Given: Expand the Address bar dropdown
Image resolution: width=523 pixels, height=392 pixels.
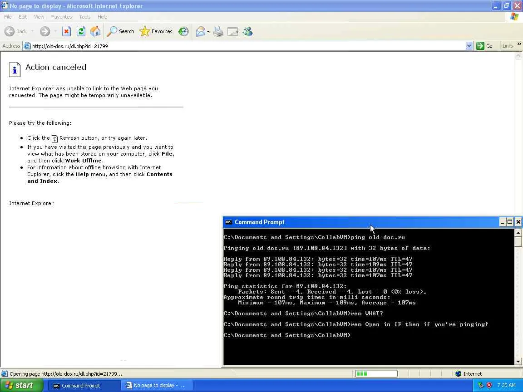Looking at the screenshot, I should pyautogui.click(x=469, y=46).
